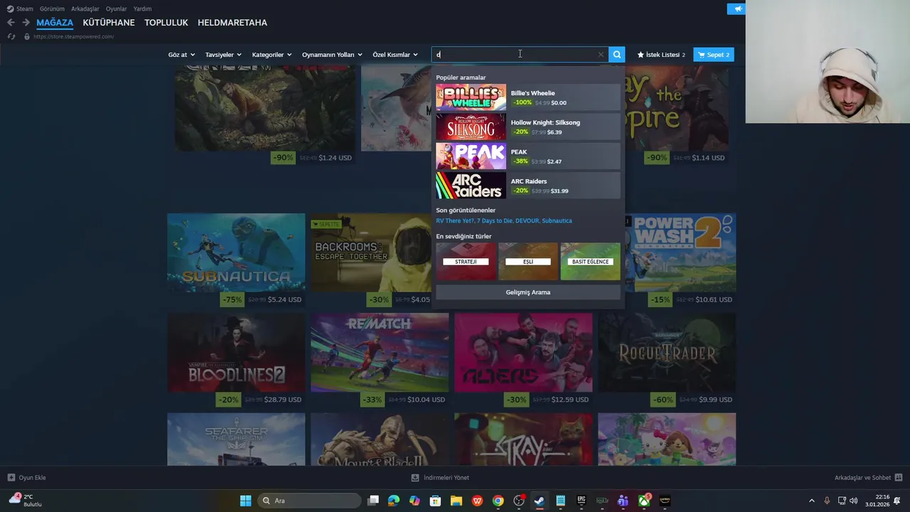Open PowerWash Simulator 2 capsule
Viewport: 910px width, 512px height.
tap(680, 252)
